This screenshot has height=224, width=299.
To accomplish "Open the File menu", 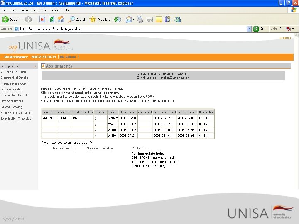I will (x=5, y=10).
